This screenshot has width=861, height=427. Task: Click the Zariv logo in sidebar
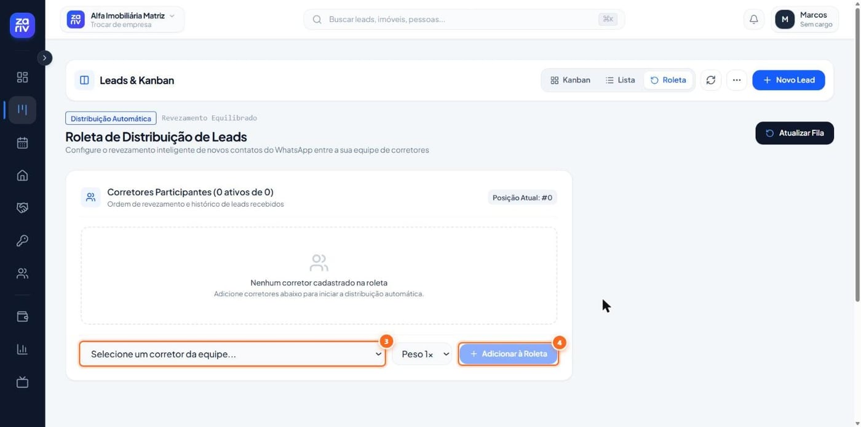point(22,25)
